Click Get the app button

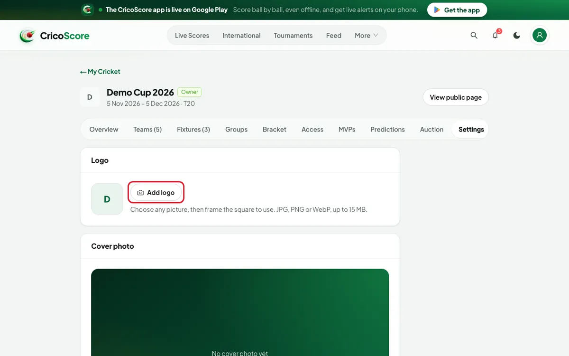pyautogui.click(x=457, y=10)
